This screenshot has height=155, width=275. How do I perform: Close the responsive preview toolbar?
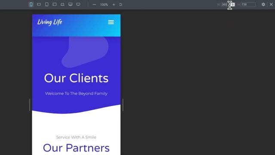point(271,4)
